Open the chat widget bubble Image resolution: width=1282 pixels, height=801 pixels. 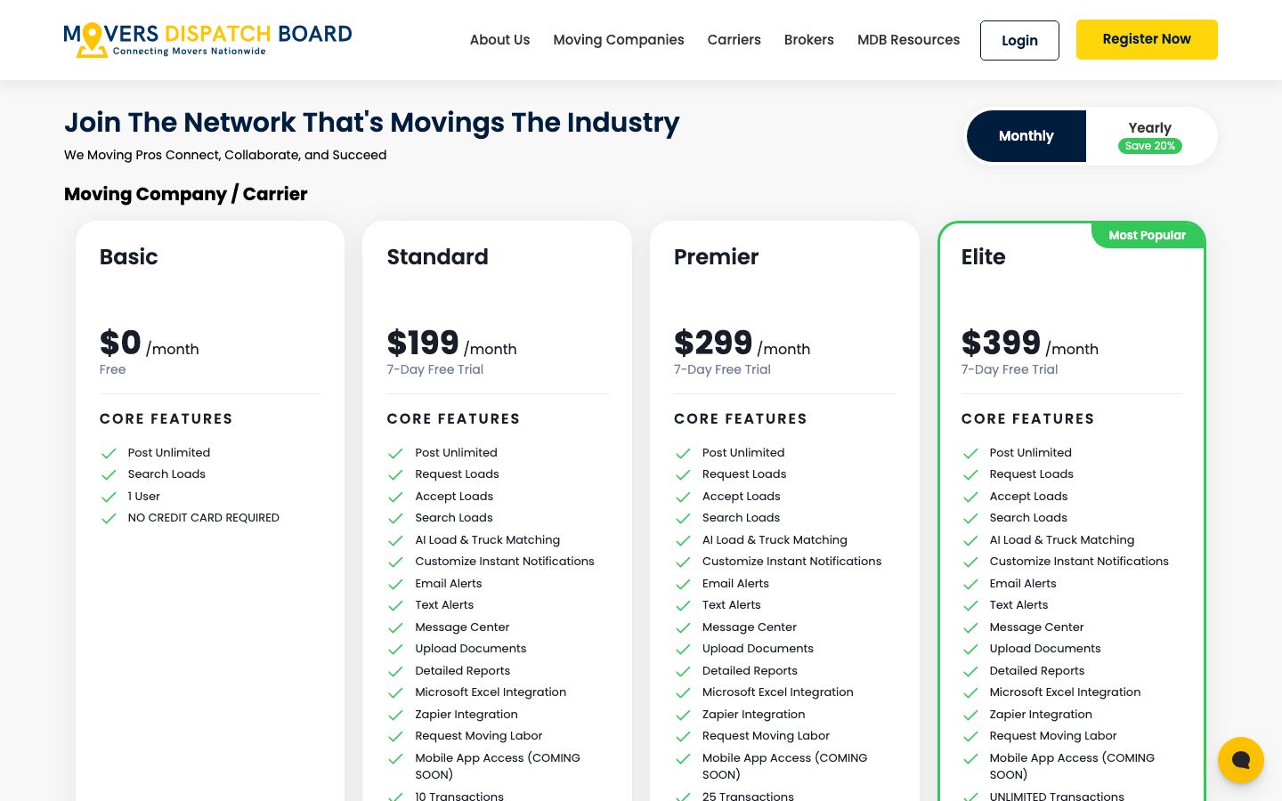1241,760
